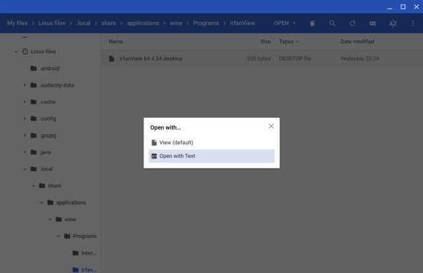
Task: Navigate to wine in breadcrumb path
Action: tap(177, 23)
